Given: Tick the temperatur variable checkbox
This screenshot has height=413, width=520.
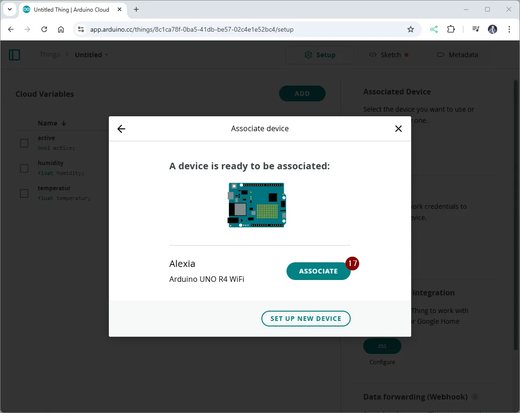Looking at the screenshot, I should point(24,193).
